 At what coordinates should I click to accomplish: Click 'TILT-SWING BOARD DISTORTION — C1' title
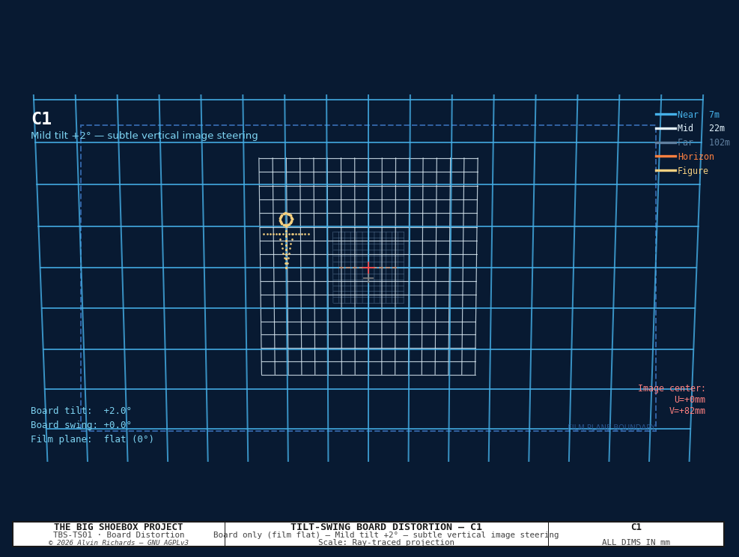click(x=386, y=527)
